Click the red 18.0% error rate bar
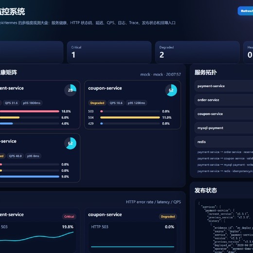The height and width of the screenshot is (253, 253). click(30, 111)
